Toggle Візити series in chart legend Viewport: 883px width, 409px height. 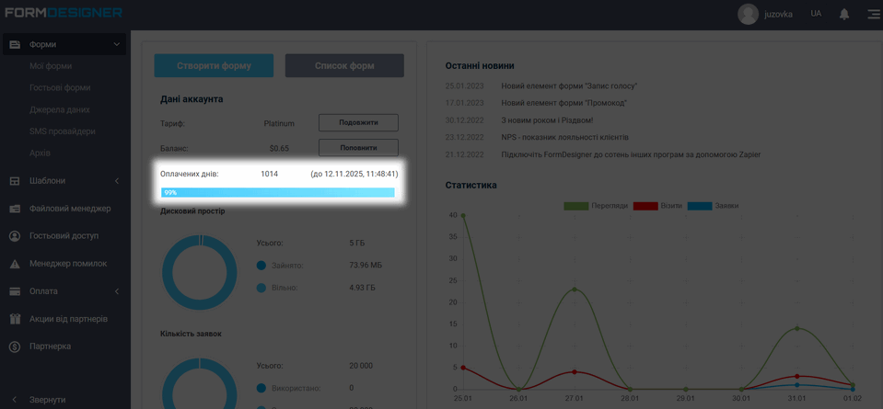658,206
